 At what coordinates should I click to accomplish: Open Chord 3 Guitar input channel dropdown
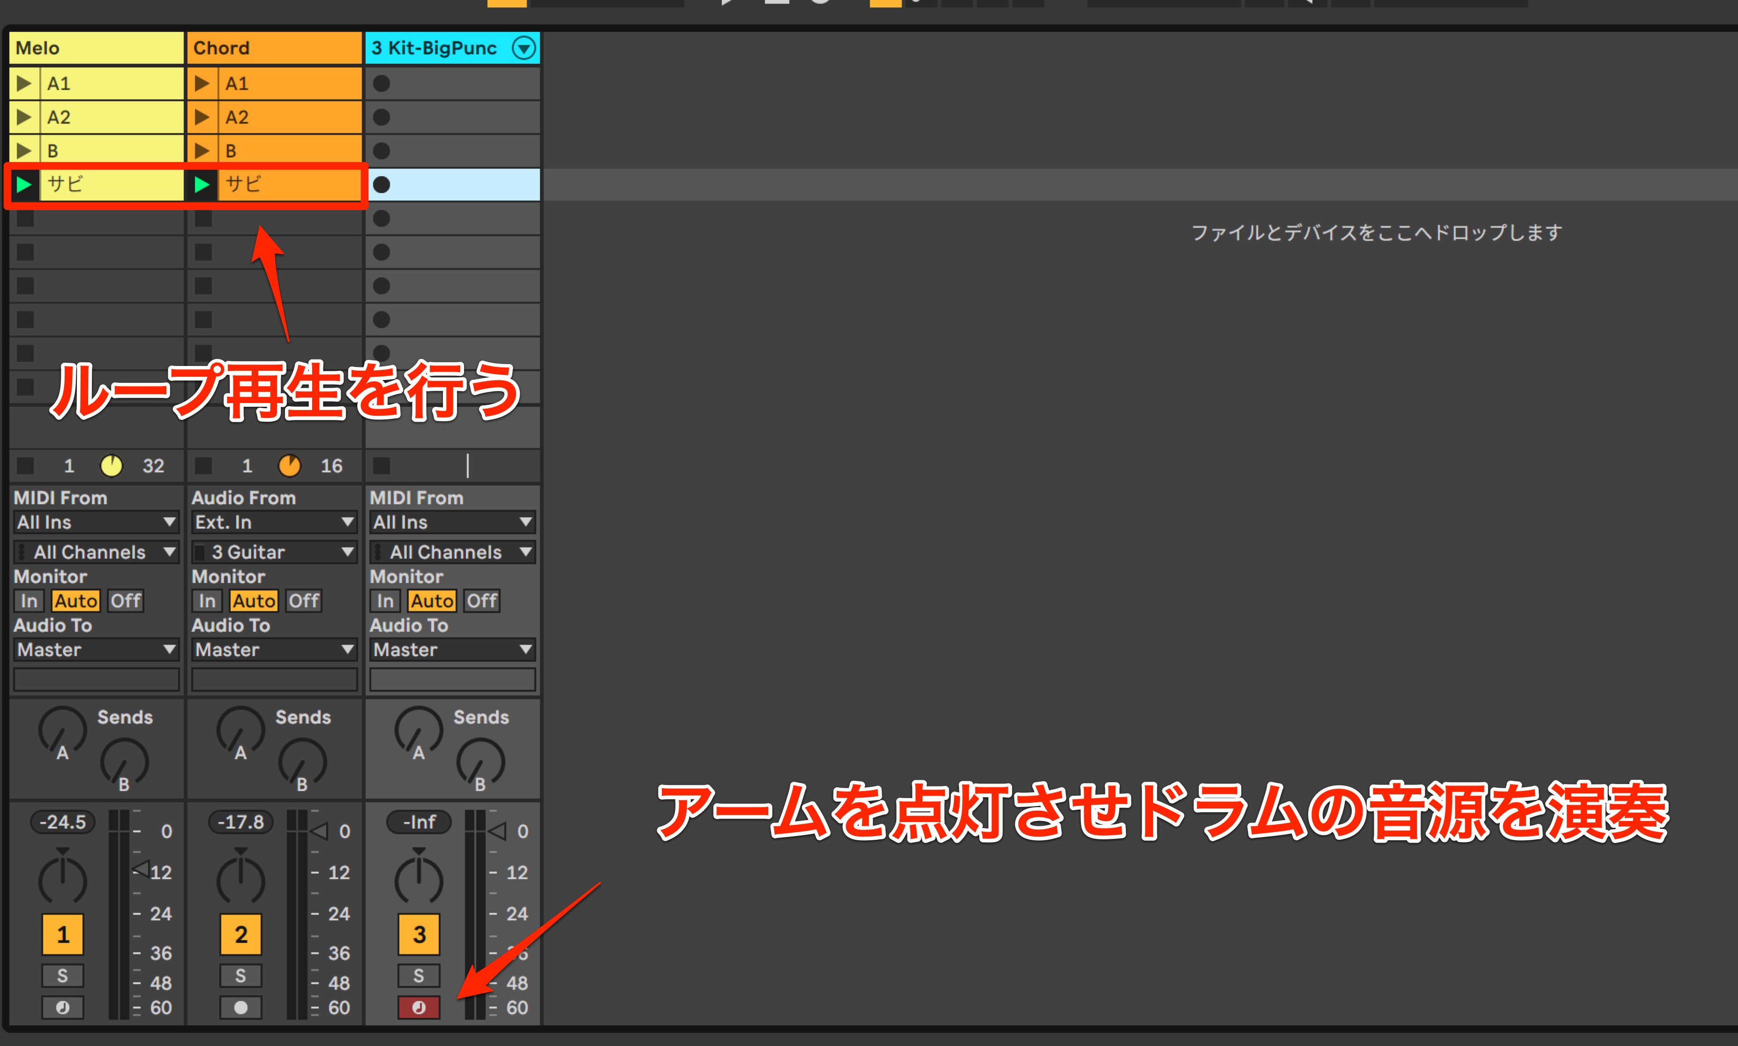(274, 552)
